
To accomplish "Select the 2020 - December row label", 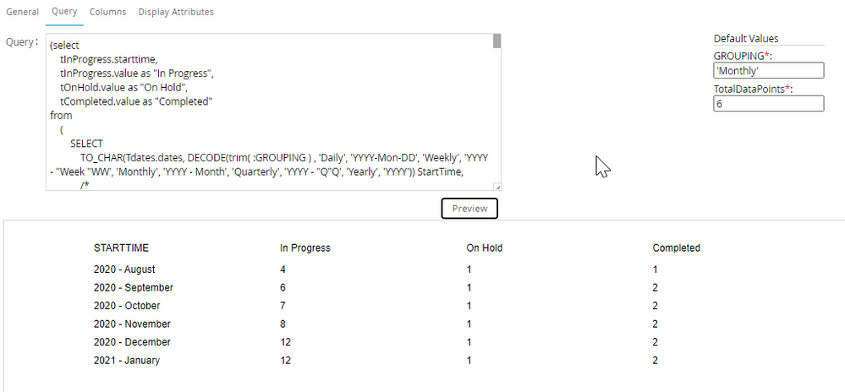I will (x=132, y=342).
